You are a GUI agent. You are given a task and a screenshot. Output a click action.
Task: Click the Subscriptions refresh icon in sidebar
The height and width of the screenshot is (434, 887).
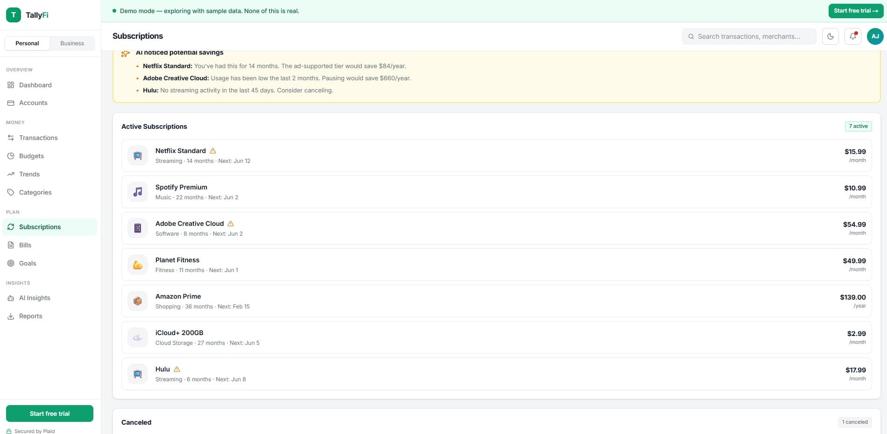[x=11, y=227]
